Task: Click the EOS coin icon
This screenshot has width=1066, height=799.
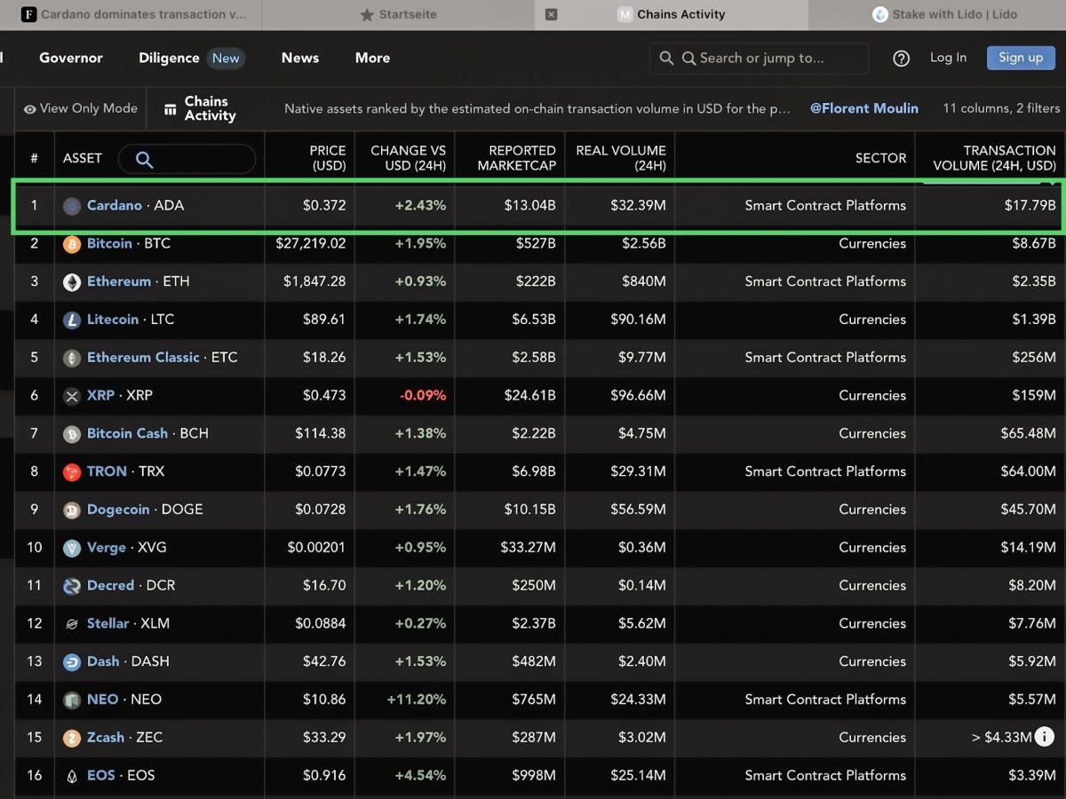Action: point(72,776)
